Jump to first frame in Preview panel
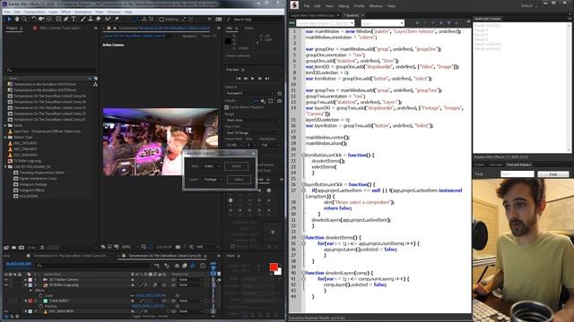The height and width of the screenshot is (322, 574). click(239, 79)
